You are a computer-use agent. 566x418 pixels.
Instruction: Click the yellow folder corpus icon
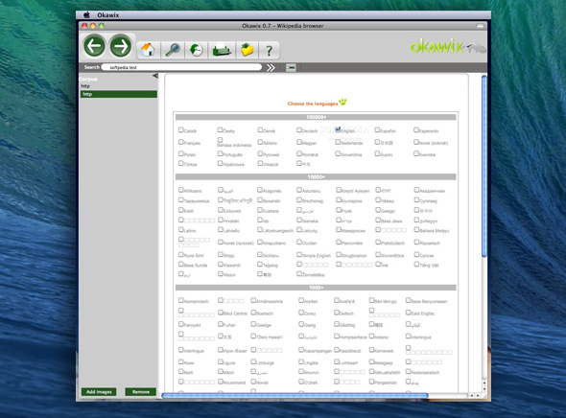tap(248, 50)
